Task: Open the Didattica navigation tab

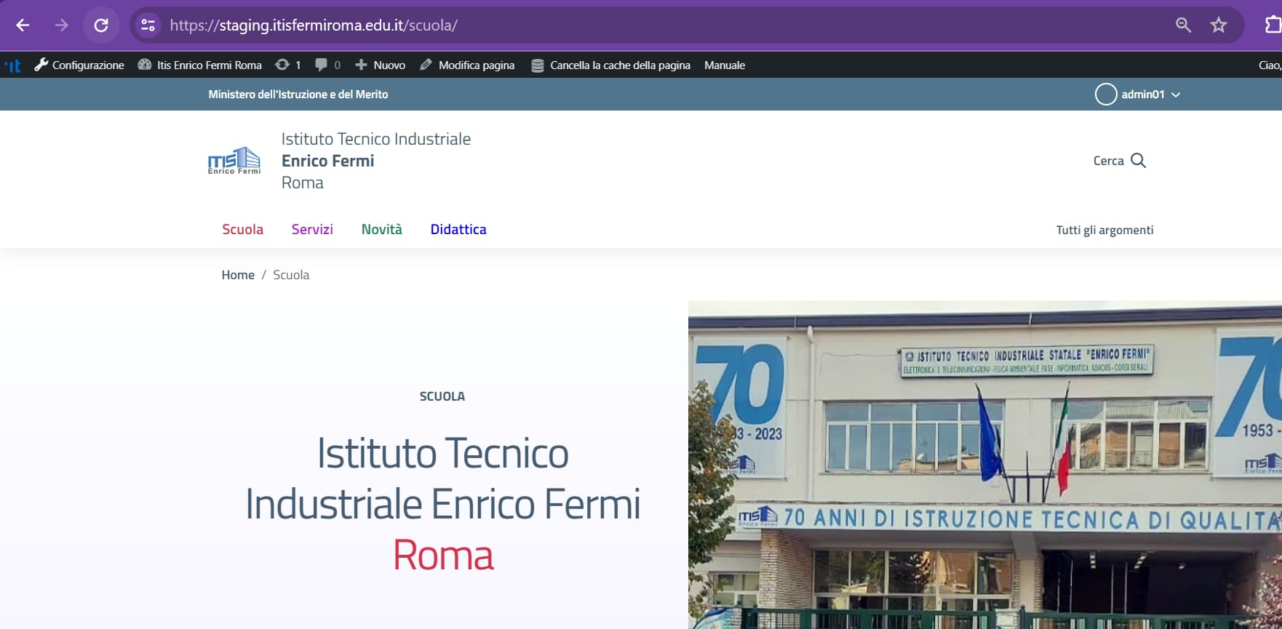Action: [458, 230]
